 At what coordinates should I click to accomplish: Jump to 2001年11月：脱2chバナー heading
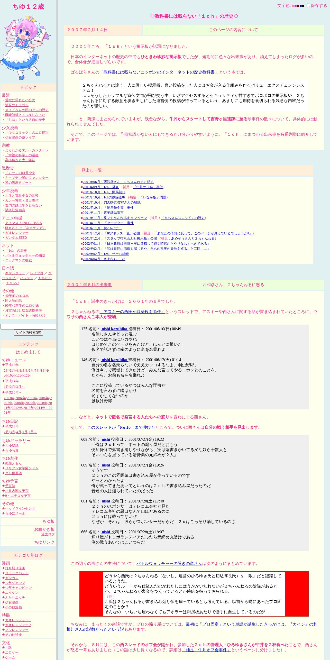pos(102,228)
